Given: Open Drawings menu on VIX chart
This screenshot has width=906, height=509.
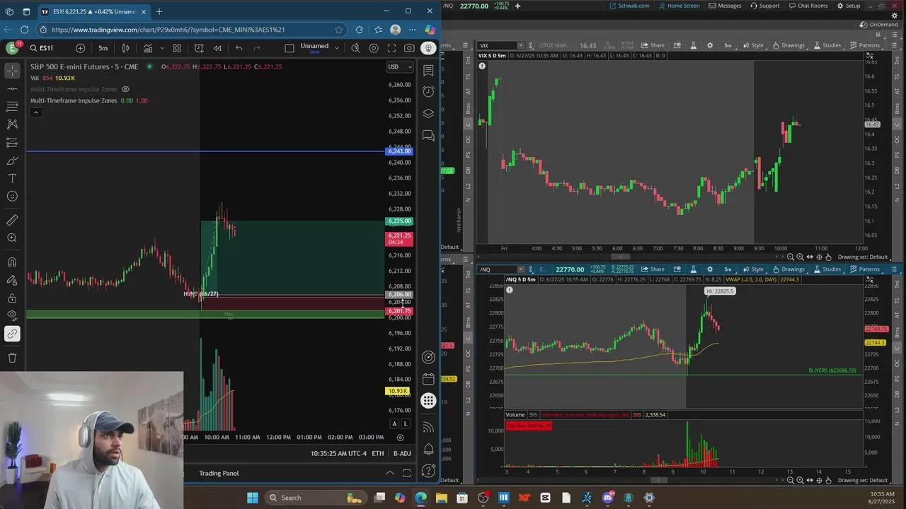Looking at the screenshot, I should pos(788,45).
